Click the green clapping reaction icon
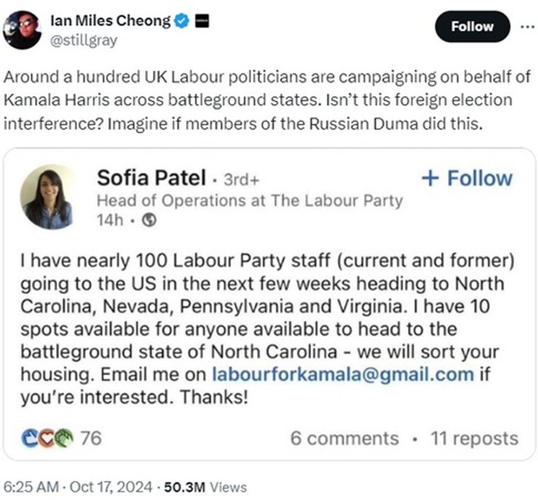The height and width of the screenshot is (500, 538). 63,438
